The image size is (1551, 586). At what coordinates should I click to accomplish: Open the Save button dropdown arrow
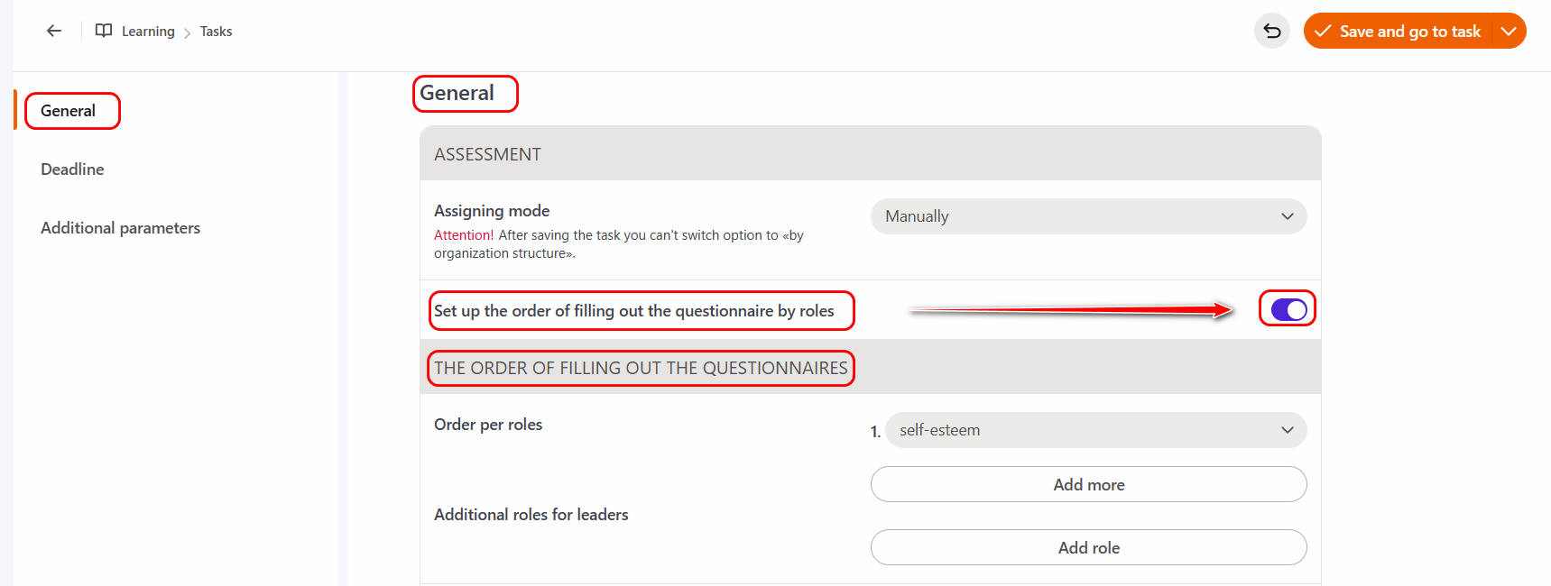(x=1508, y=32)
